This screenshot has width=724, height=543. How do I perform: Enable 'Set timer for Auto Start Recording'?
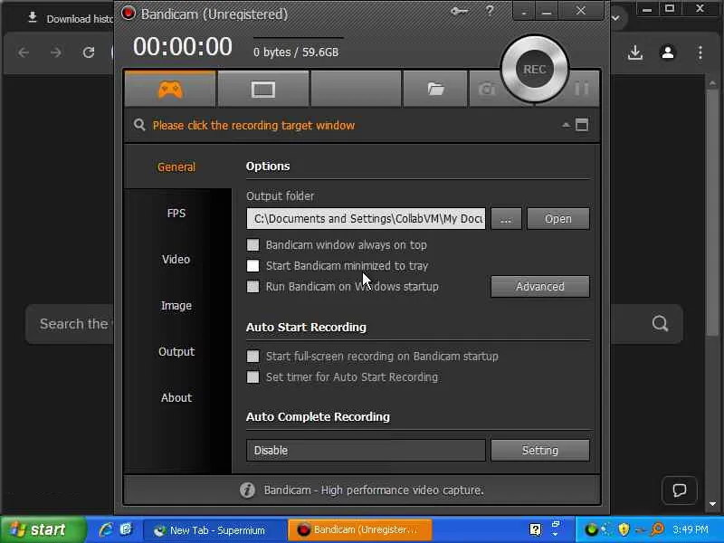click(252, 376)
